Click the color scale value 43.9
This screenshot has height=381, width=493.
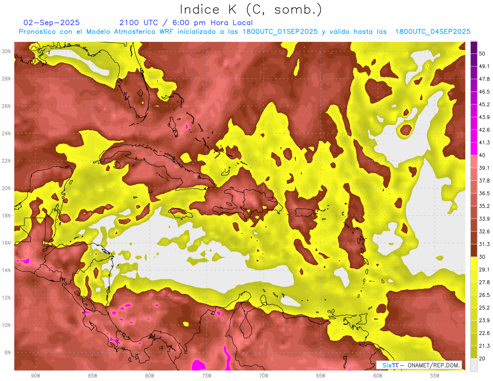pyautogui.click(x=484, y=117)
